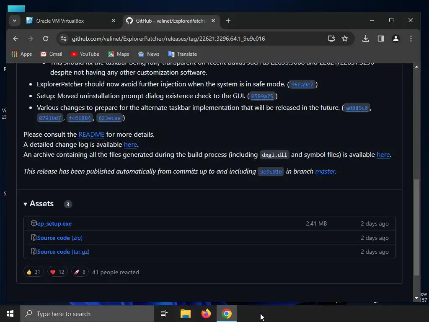Screen dimensions: 429x322
Task: Reload the GitHub page
Action: pyautogui.click(x=46, y=39)
